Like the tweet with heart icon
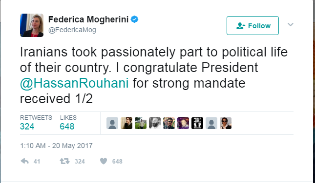Viewport: 315px width, 183px height. click(104, 161)
